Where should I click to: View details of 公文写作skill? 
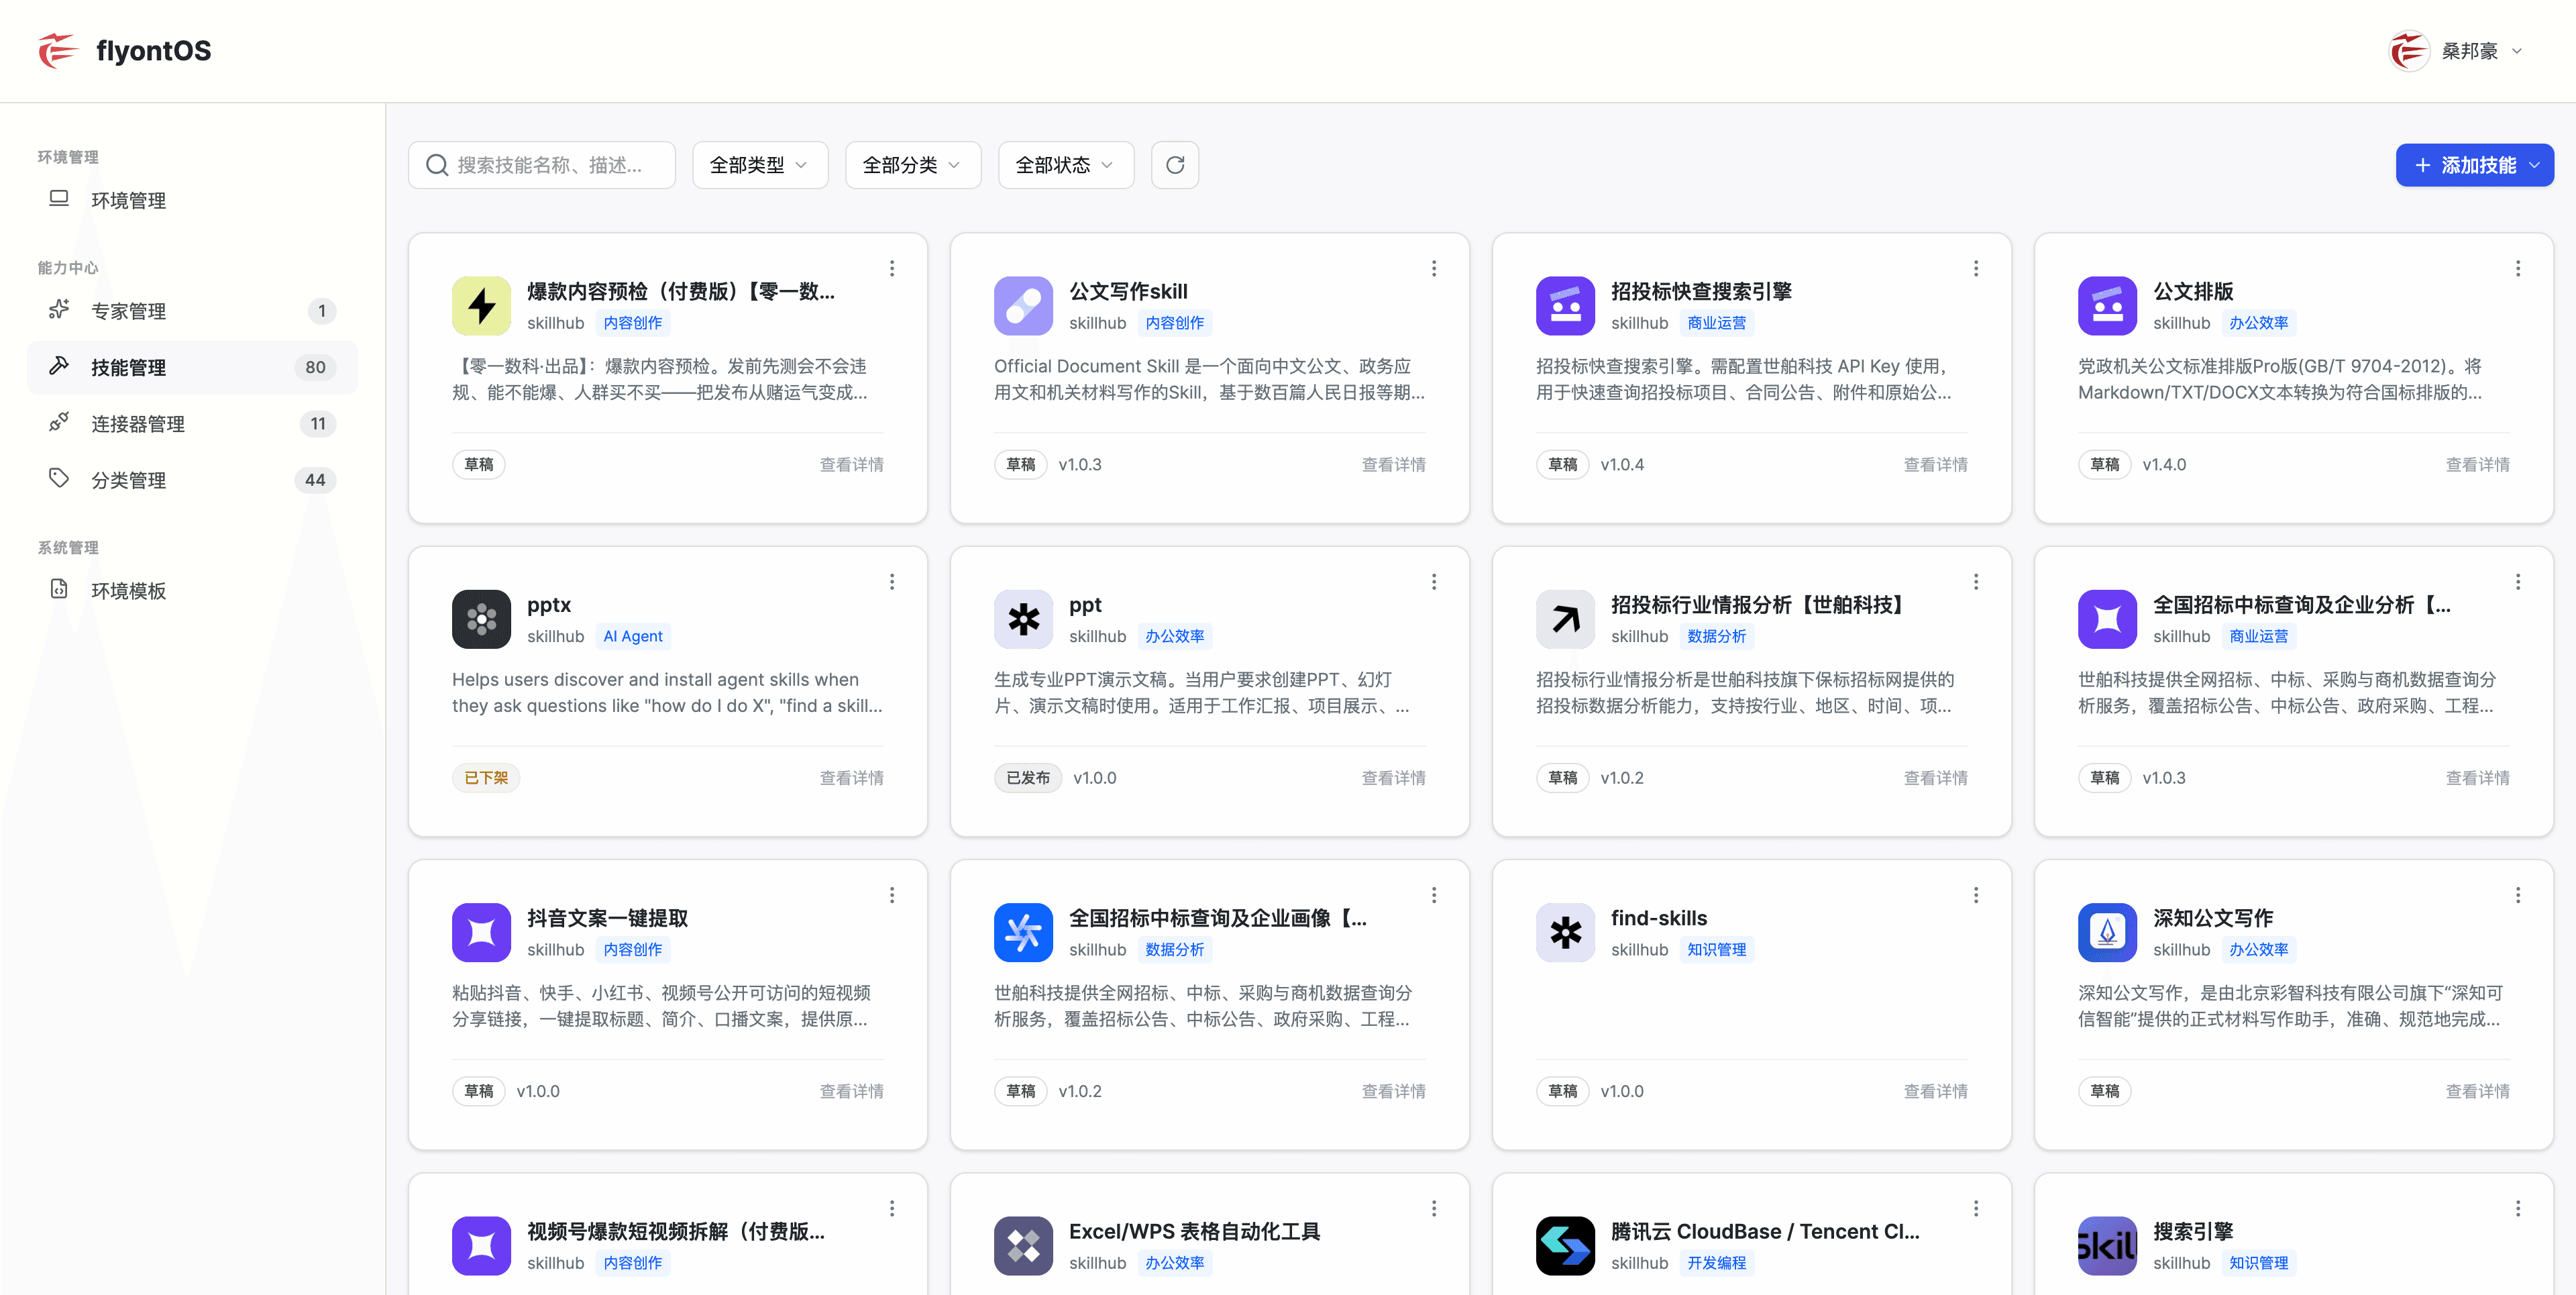[1393, 464]
